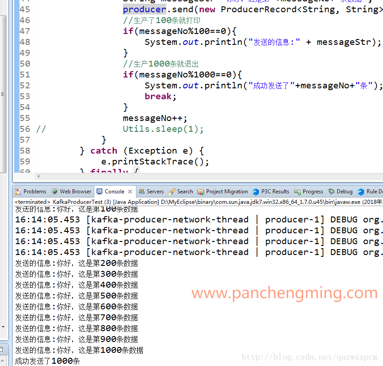The image size is (383, 366).
Task: Switch to the Console tab
Action: click(x=114, y=192)
